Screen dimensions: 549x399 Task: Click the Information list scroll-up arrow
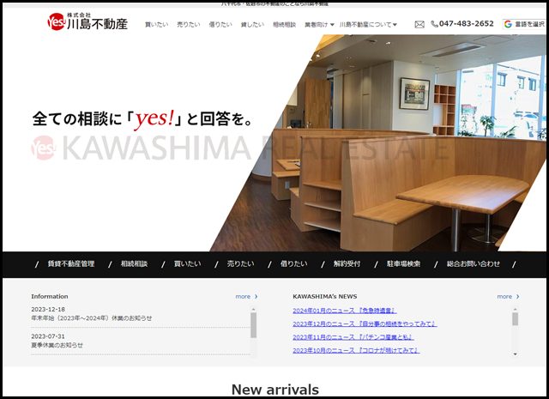click(254, 310)
